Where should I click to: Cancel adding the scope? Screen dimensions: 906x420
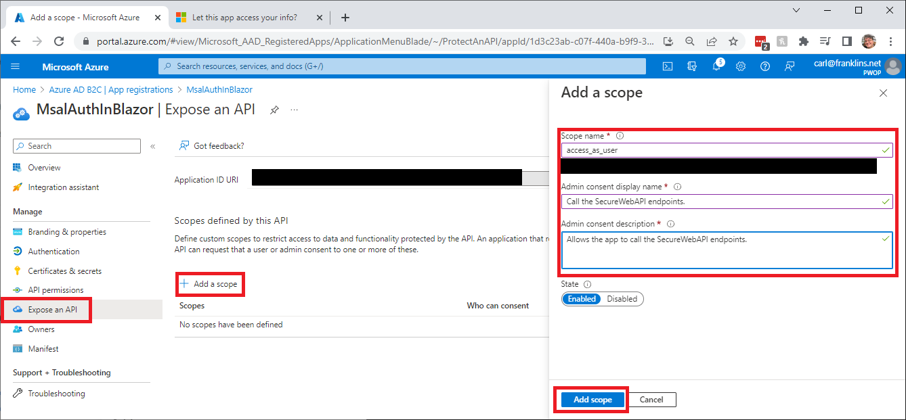pyautogui.click(x=651, y=400)
